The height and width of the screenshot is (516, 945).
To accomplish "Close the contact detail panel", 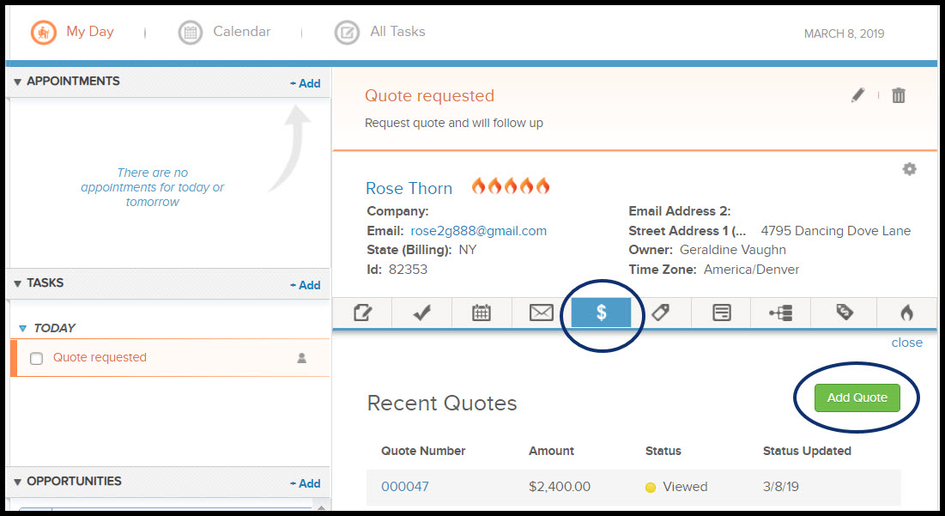I will pyautogui.click(x=907, y=343).
